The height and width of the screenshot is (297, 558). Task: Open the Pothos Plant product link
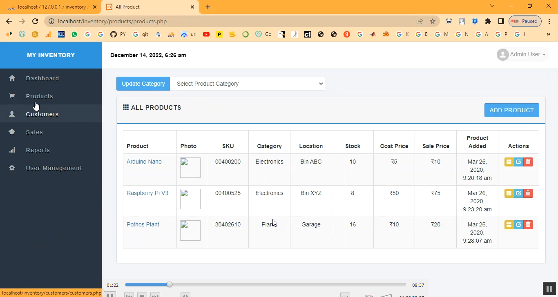(x=143, y=224)
